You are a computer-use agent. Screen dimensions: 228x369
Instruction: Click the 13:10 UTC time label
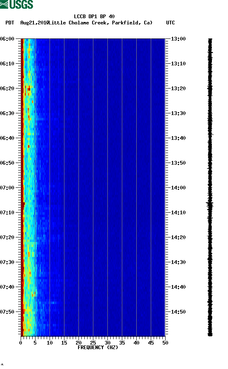point(178,64)
